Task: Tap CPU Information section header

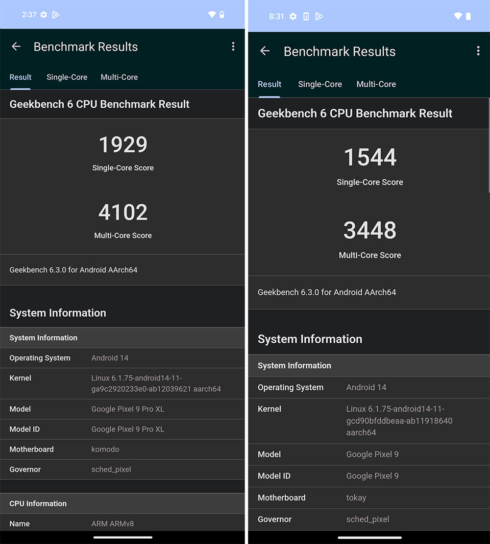Action: click(122, 503)
